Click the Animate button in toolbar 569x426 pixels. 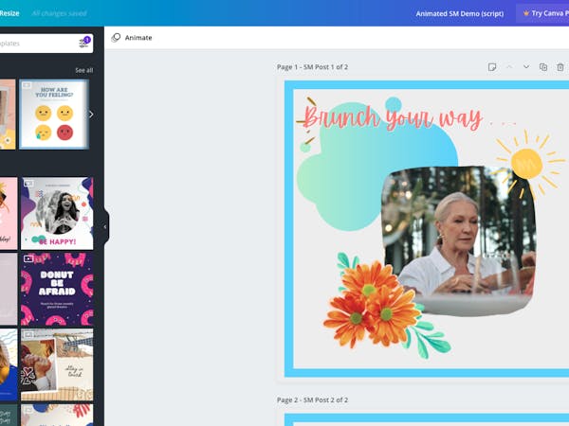(x=132, y=38)
